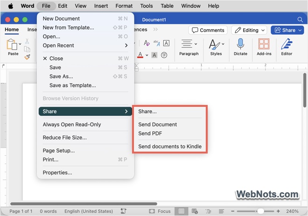Expand Open Recent submenu
The width and height of the screenshot is (308, 216).
pos(85,45)
